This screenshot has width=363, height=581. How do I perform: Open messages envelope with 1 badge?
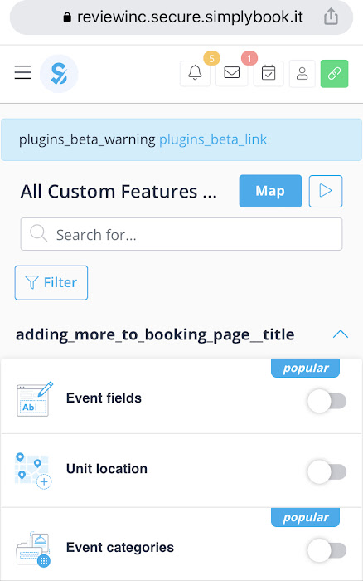coord(231,73)
